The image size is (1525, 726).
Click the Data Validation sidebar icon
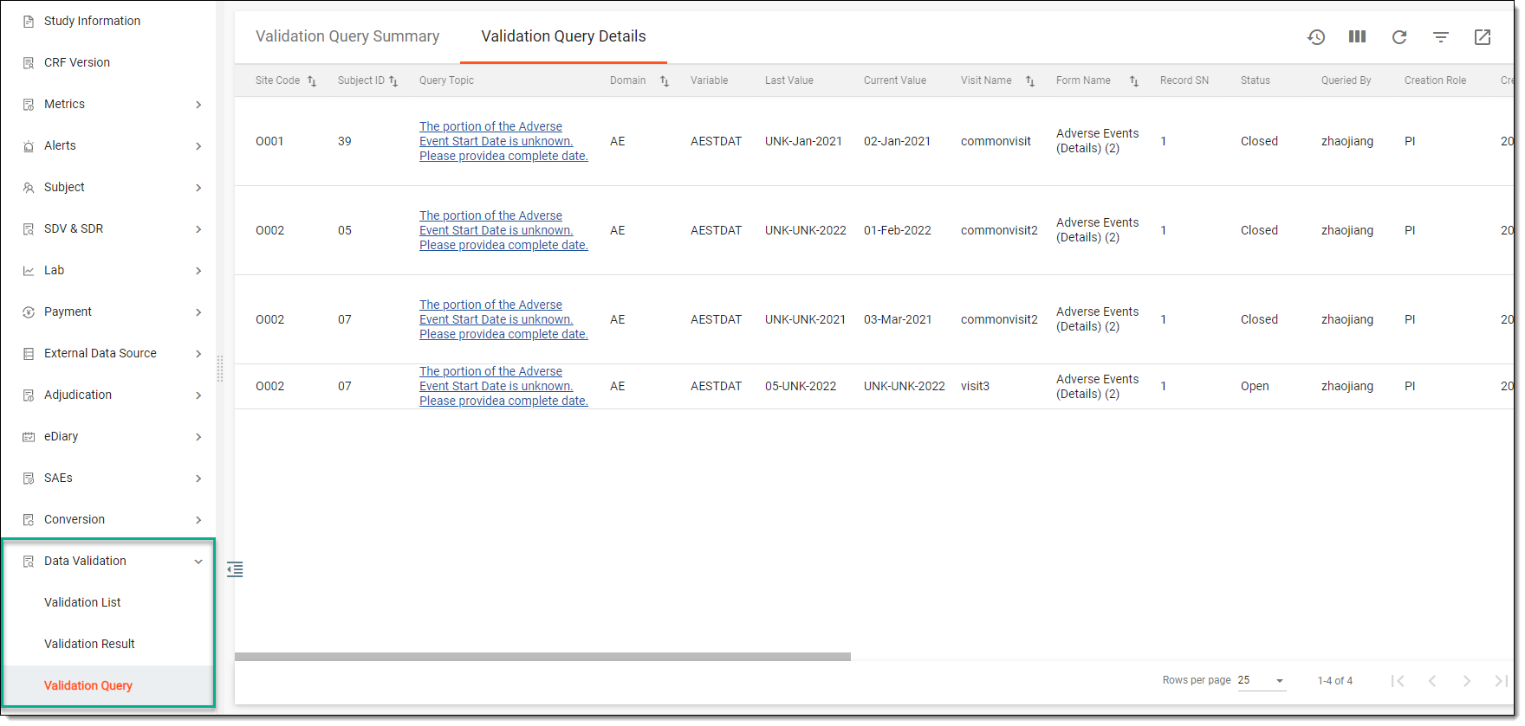(x=29, y=562)
